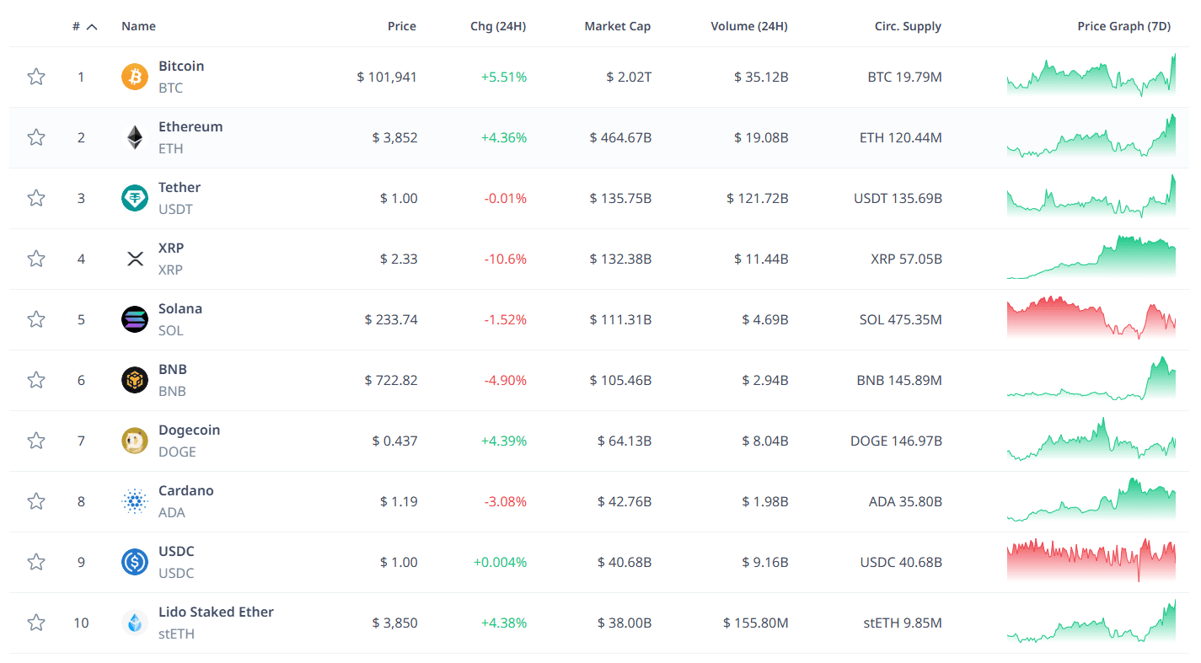1201x663 pixels.
Task: Click the orange Bitcoin logo icon
Action: click(x=135, y=77)
